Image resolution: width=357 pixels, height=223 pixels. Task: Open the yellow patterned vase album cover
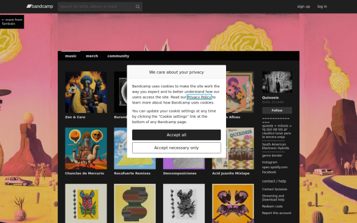point(135,203)
